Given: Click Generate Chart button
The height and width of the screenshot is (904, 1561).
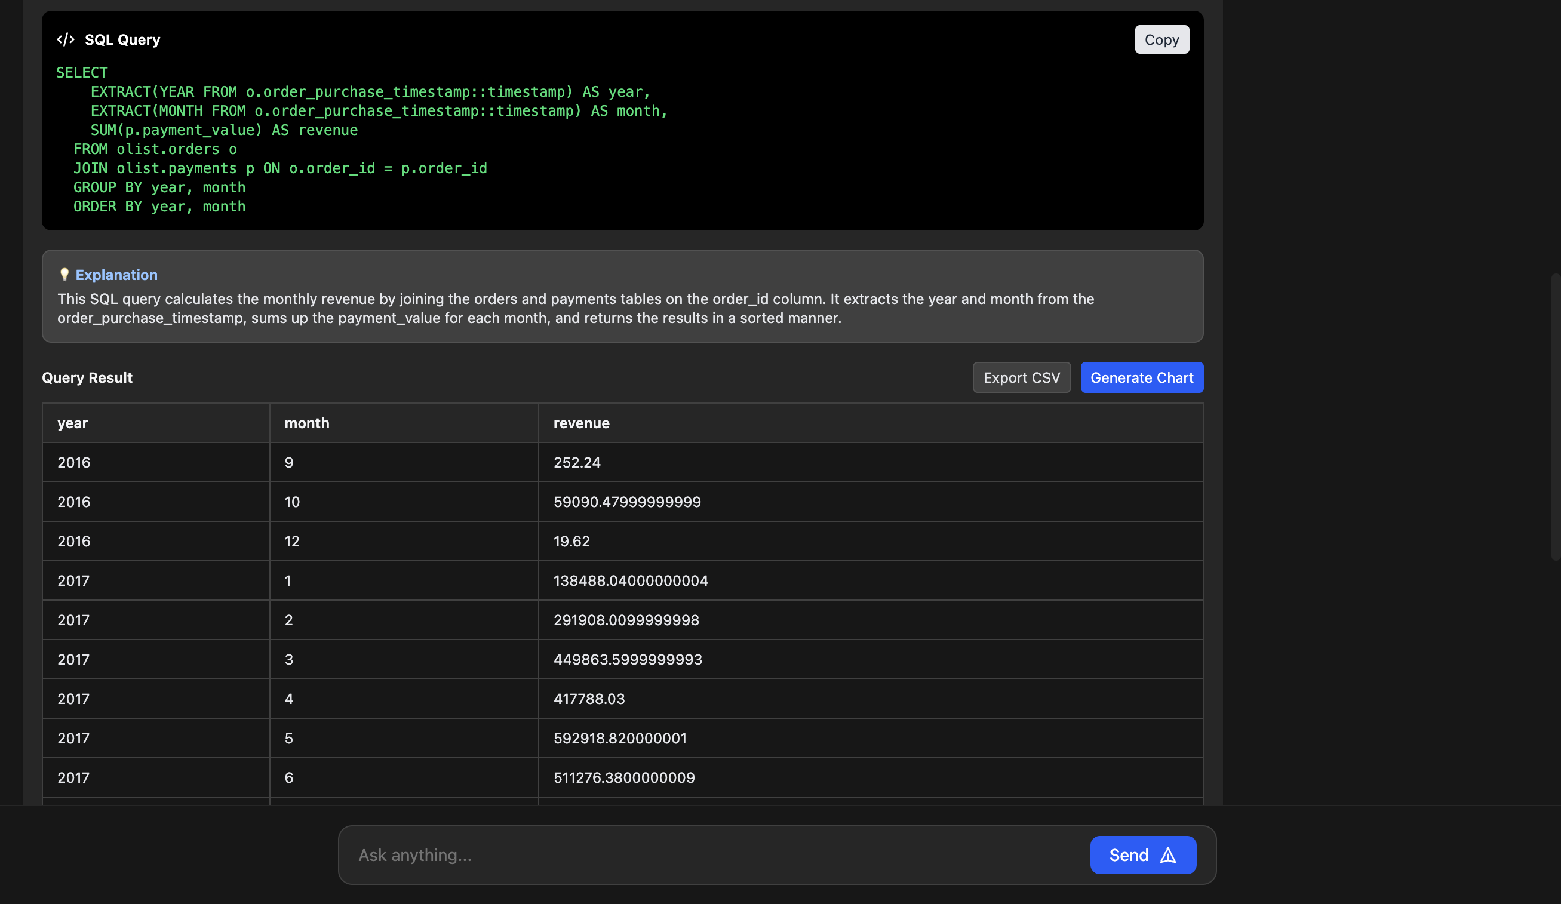Looking at the screenshot, I should (1142, 377).
